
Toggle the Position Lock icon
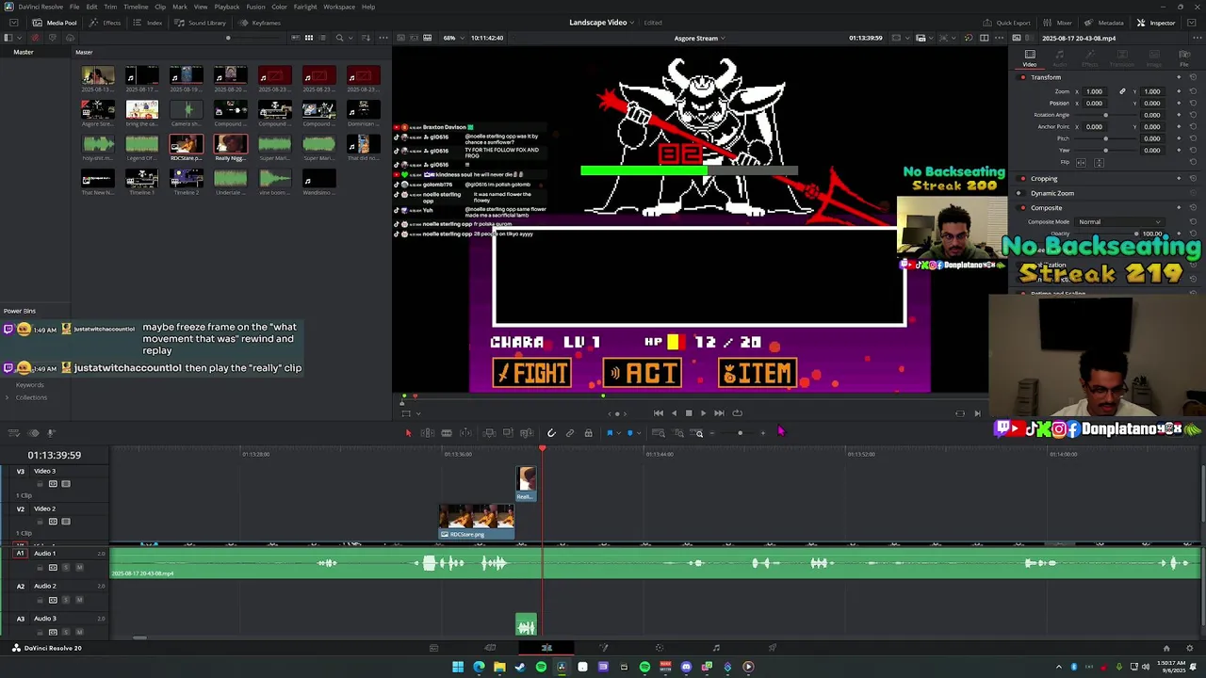pos(588,433)
